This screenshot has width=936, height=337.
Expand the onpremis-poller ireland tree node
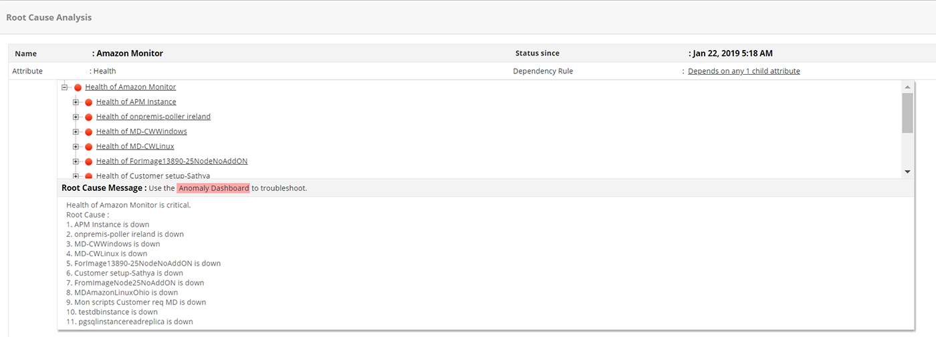(76, 117)
